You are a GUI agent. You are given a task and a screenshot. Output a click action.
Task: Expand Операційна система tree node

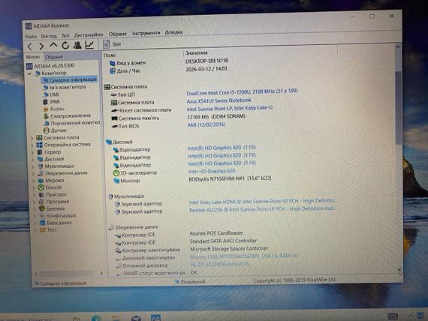[x=32, y=145]
